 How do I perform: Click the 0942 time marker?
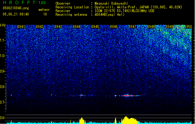[x=40, y=27]
